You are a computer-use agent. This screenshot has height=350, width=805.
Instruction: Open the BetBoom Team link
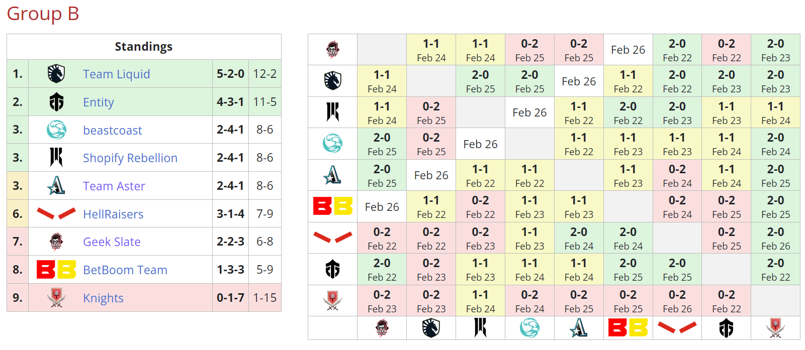(125, 270)
